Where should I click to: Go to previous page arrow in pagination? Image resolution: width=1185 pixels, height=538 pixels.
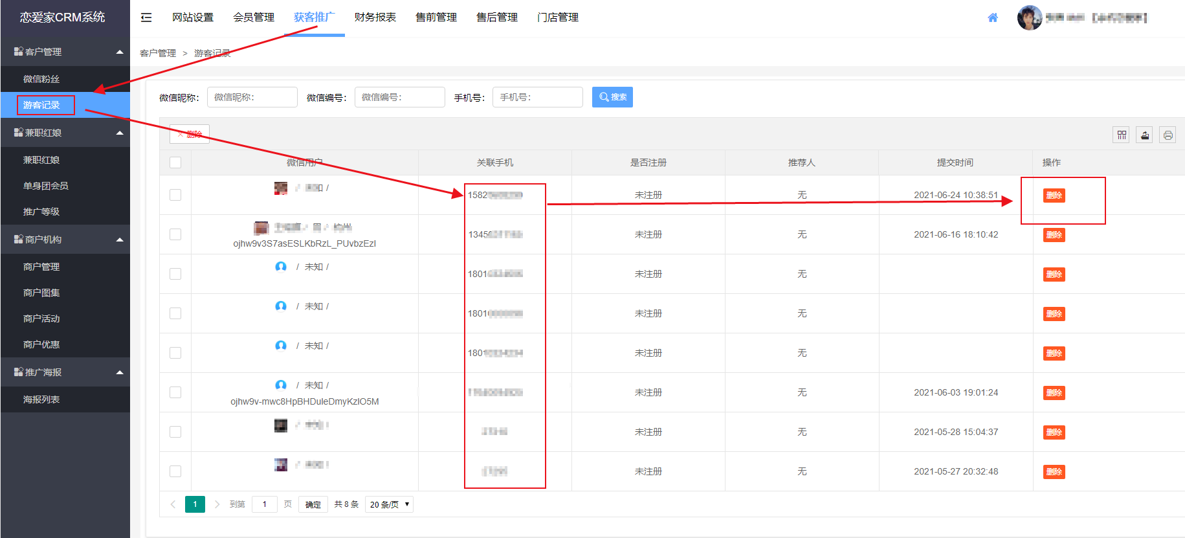[x=173, y=504]
